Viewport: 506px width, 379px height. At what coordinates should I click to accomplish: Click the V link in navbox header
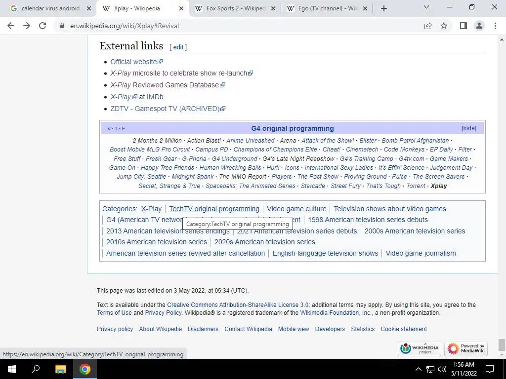point(109,129)
